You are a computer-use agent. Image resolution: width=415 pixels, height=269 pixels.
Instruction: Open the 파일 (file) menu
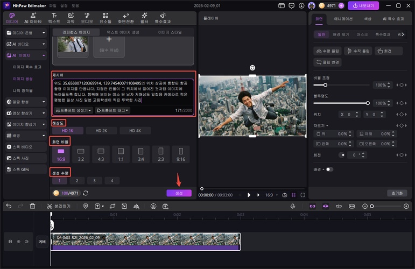(x=53, y=5)
